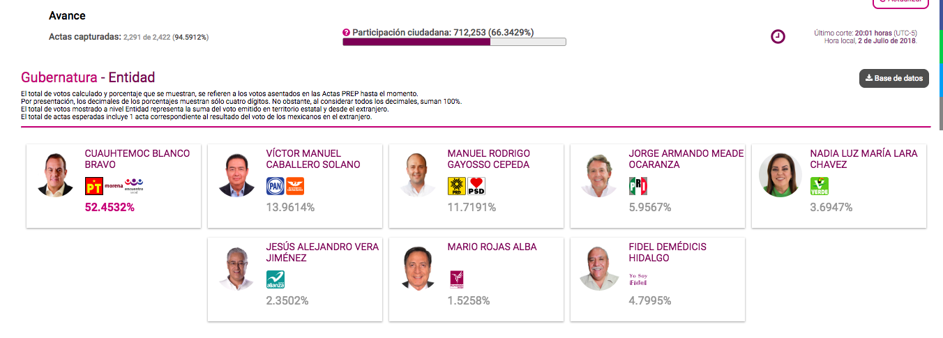The image size is (943, 338).
Task: Click Manuel Rodrigo Gayosso Cepeda name
Action: [488, 159]
